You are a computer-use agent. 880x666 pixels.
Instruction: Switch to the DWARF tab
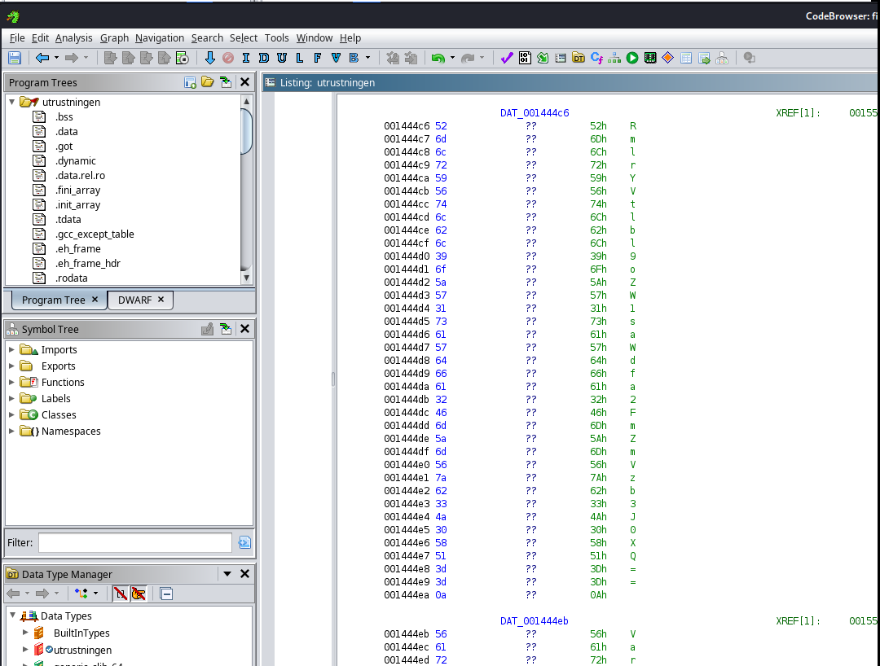(x=134, y=300)
